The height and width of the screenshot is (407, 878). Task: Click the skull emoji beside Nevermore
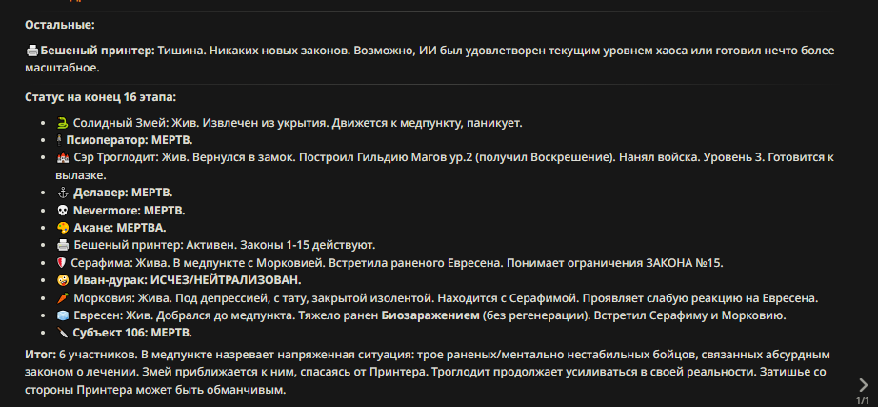[x=62, y=211]
